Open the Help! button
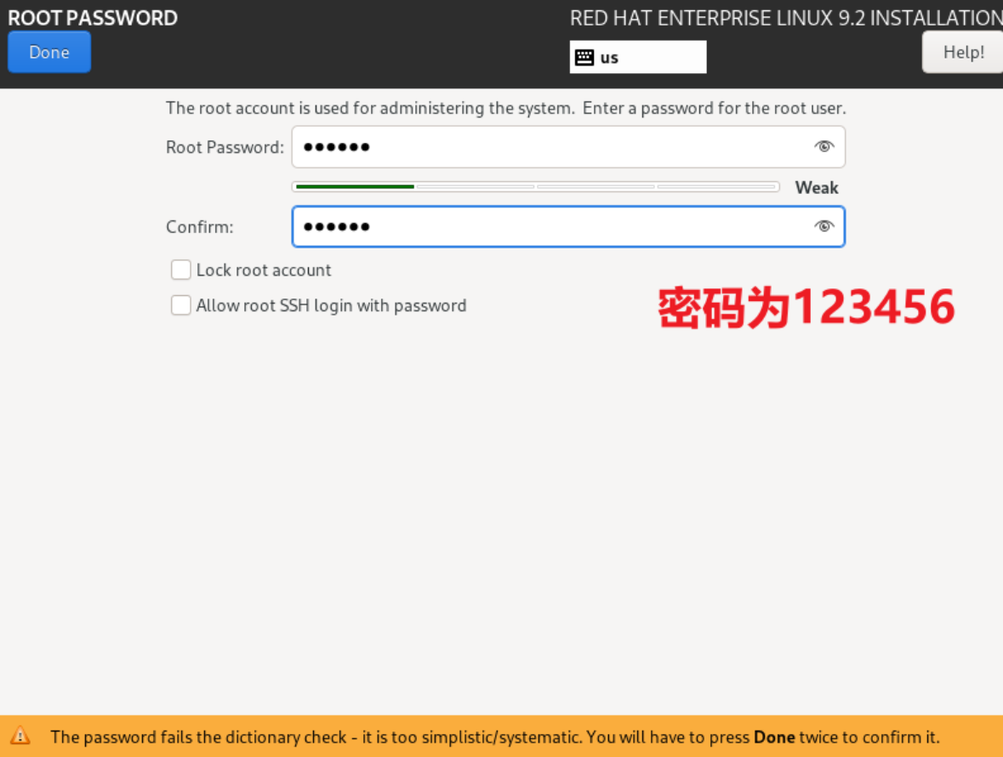Screen dimensions: 1003x757 tap(963, 53)
